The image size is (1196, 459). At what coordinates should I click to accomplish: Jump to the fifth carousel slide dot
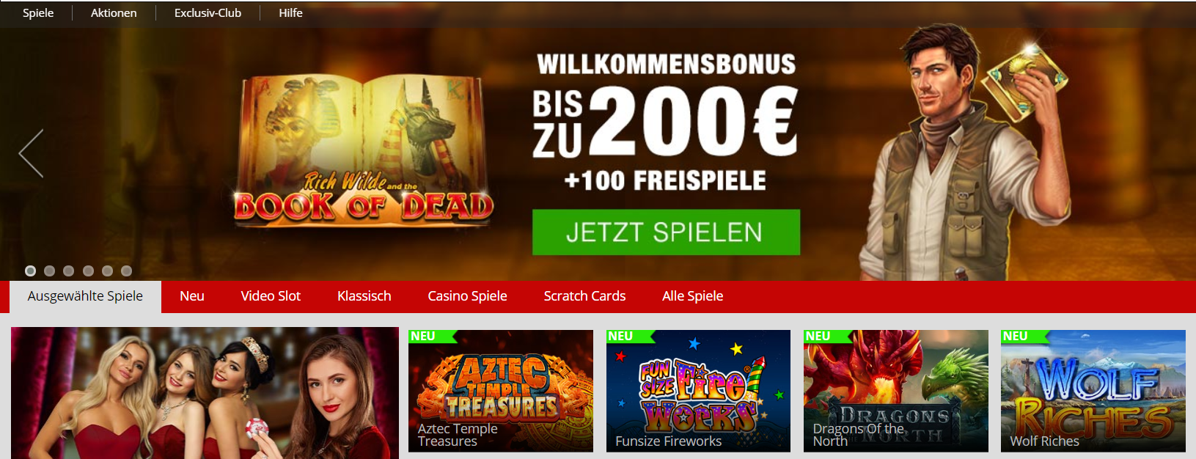click(x=107, y=271)
